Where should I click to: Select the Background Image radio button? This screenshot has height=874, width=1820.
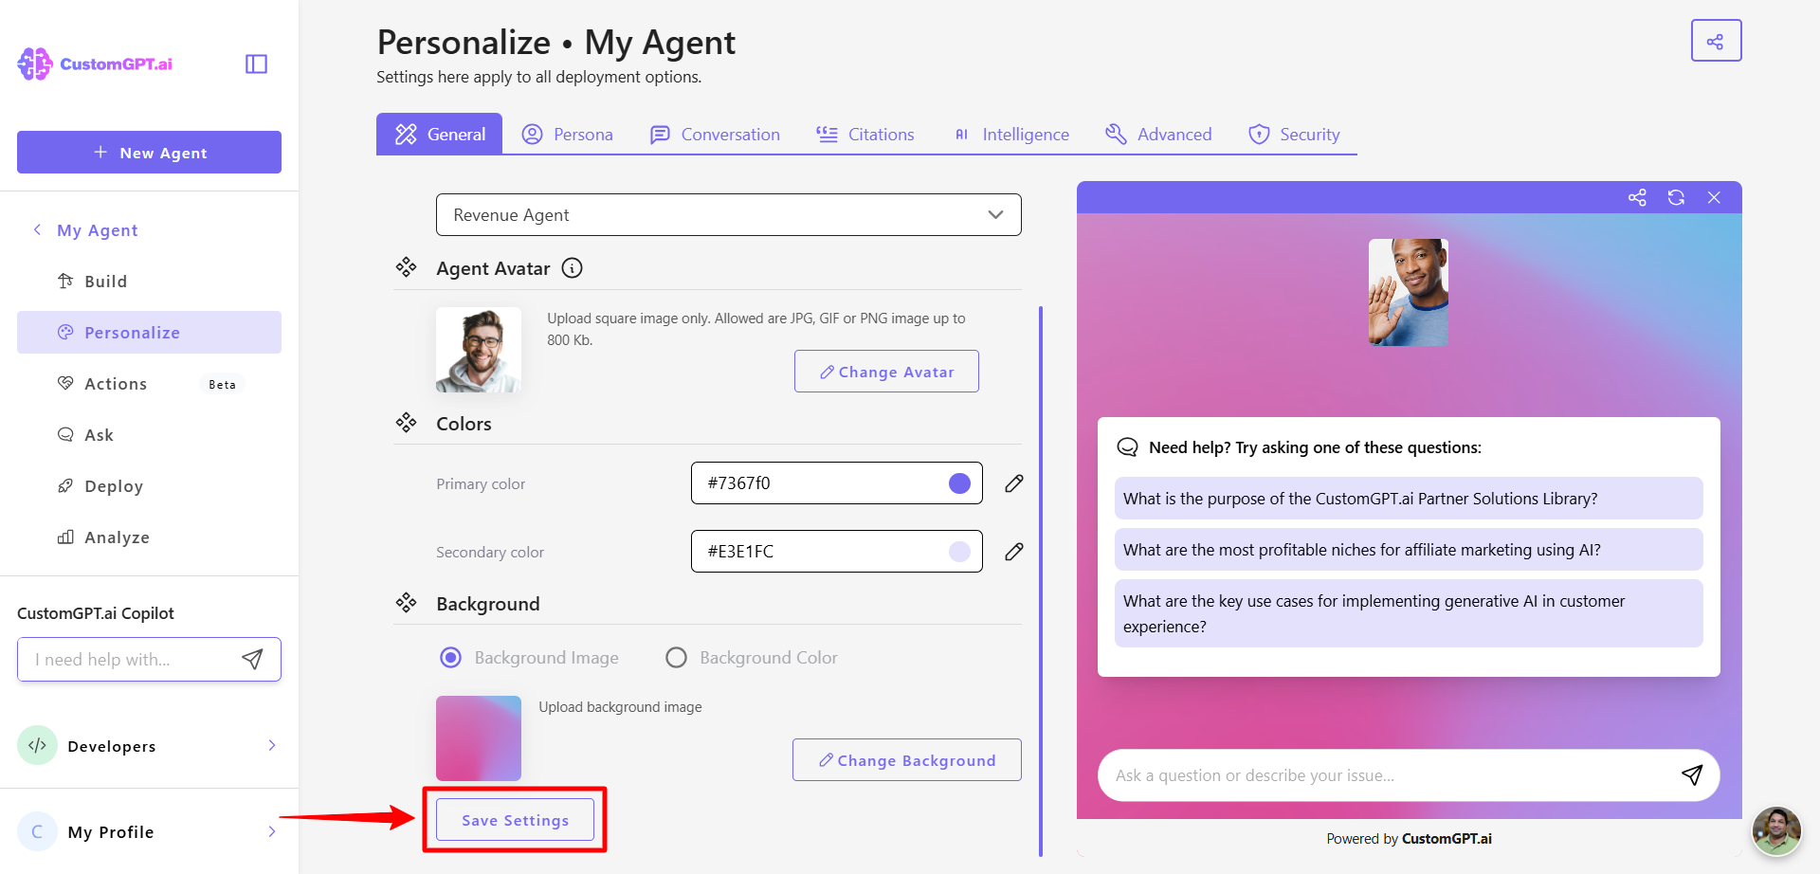451,657
